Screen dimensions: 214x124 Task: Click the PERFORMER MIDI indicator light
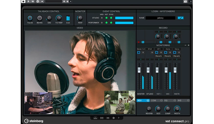click(x=102, y=23)
